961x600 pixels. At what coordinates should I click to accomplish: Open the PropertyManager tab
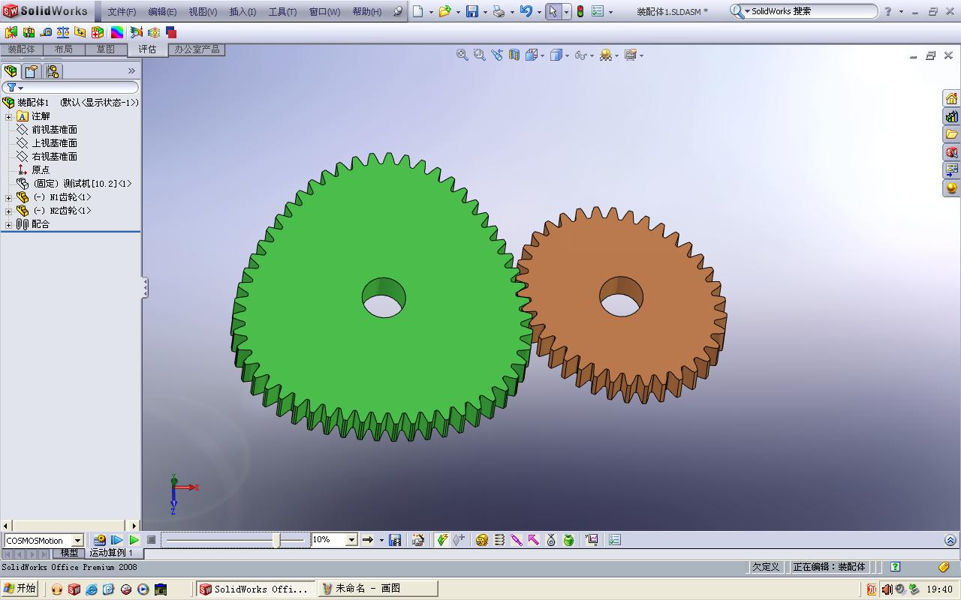click(x=31, y=71)
